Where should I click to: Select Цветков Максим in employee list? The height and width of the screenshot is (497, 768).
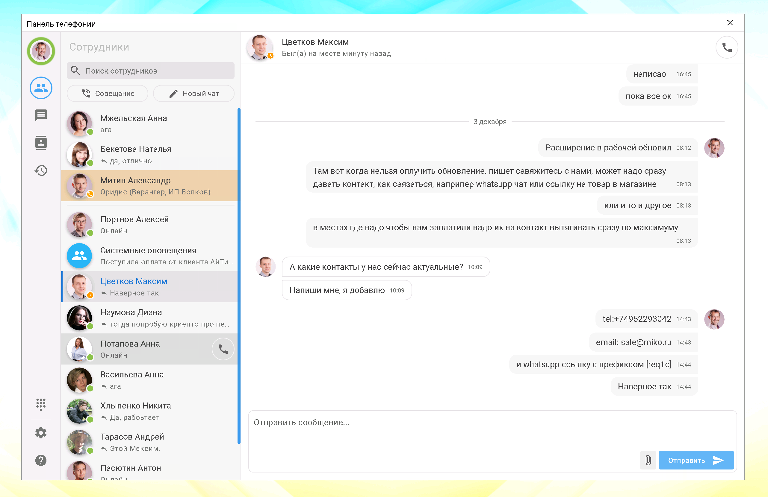click(149, 287)
